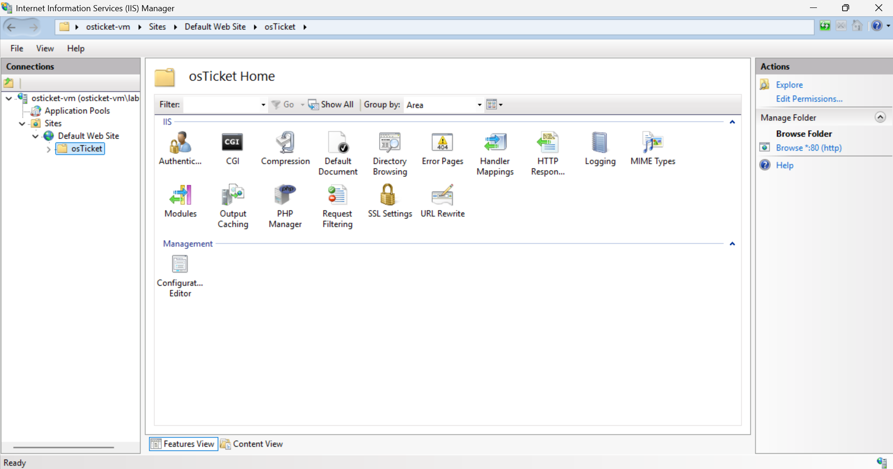Viewport: 893px width, 469px height.
Task: Open dropdown arrow next to Go button
Action: tap(302, 105)
